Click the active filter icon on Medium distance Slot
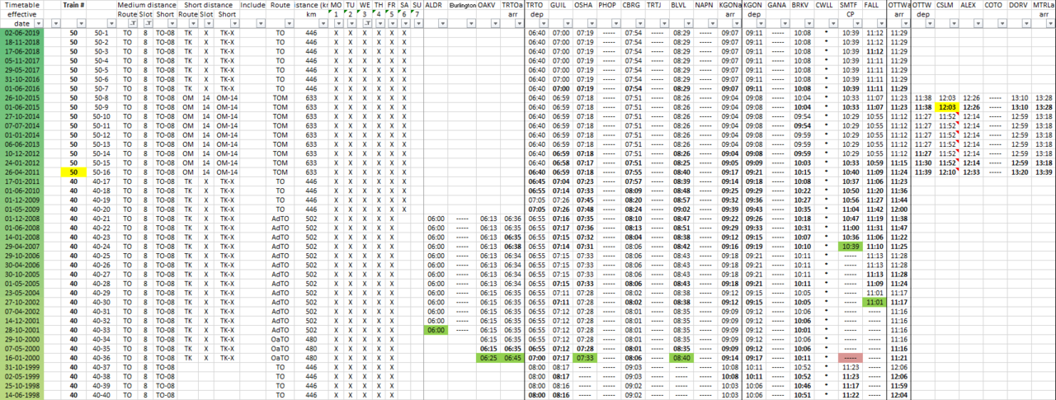1056x400 pixels. (x=148, y=25)
